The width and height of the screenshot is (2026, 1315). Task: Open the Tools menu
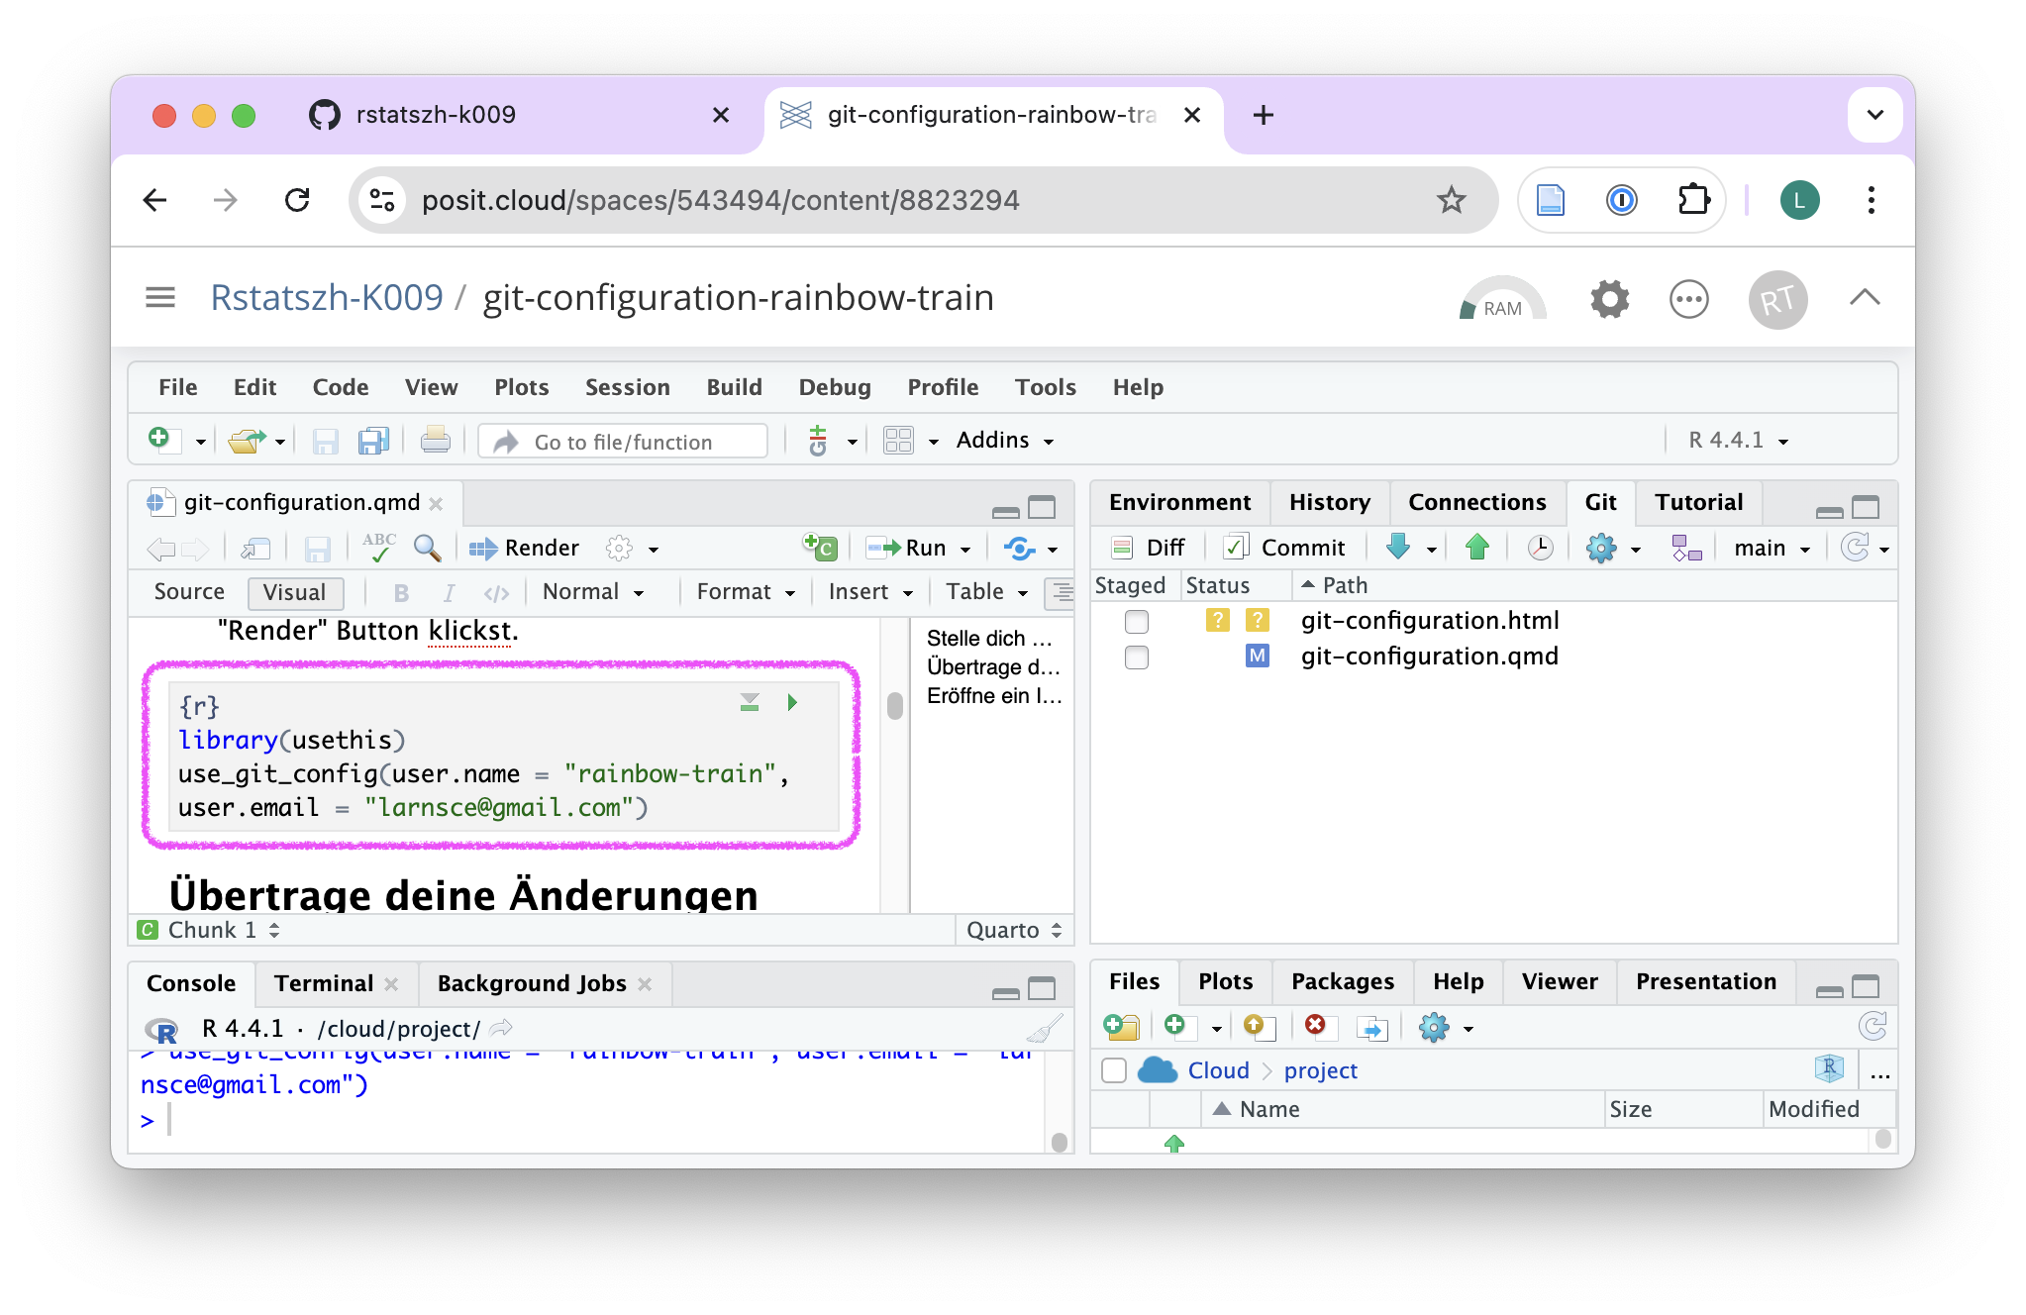point(1045,387)
